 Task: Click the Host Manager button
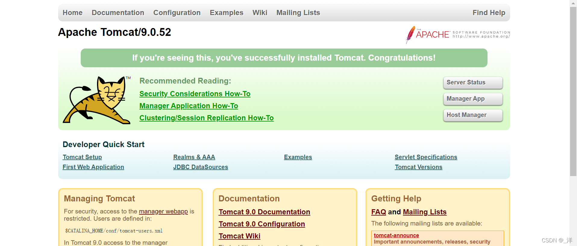(x=473, y=115)
